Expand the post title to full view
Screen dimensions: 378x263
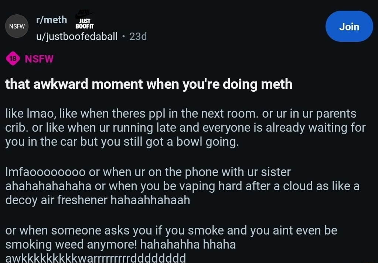148,84
